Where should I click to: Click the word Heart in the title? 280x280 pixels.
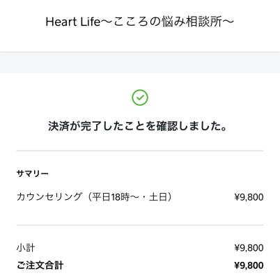coord(61,22)
